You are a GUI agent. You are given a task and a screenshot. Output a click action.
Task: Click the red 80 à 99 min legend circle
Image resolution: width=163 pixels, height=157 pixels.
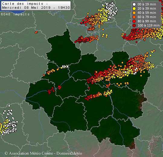(134, 21)
